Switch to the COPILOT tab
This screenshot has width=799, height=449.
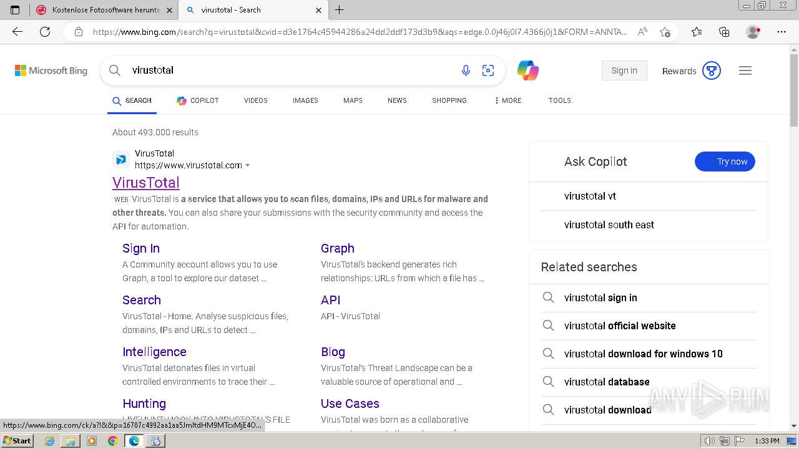coord(197,100)
